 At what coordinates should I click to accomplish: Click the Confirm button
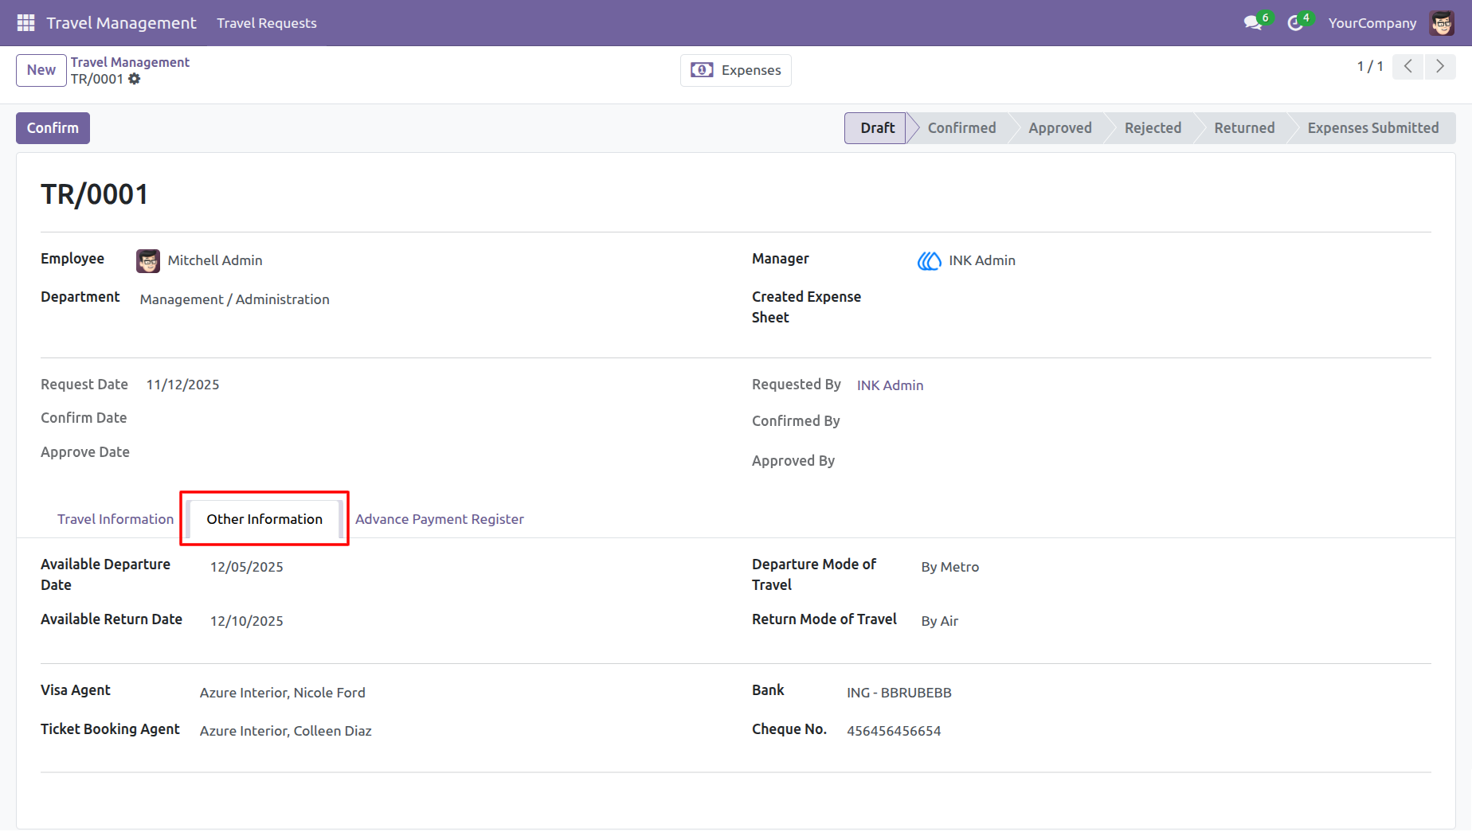pyautogui.click(x=53, y=128)
